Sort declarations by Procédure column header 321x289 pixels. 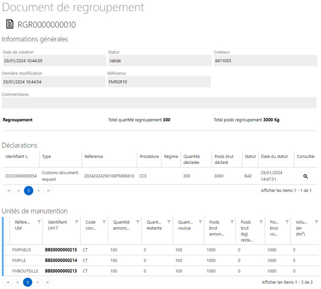coord(149,157)
